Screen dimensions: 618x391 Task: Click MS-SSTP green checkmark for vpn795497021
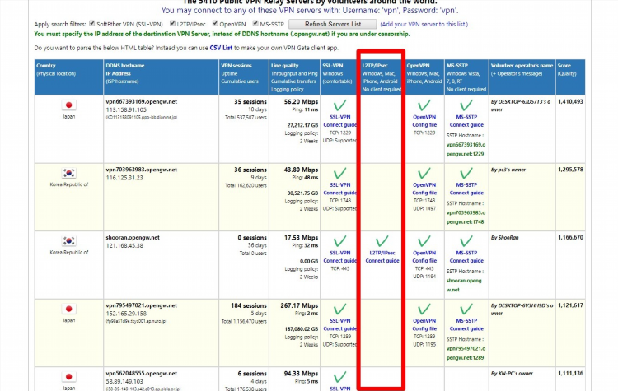point(466,310)
